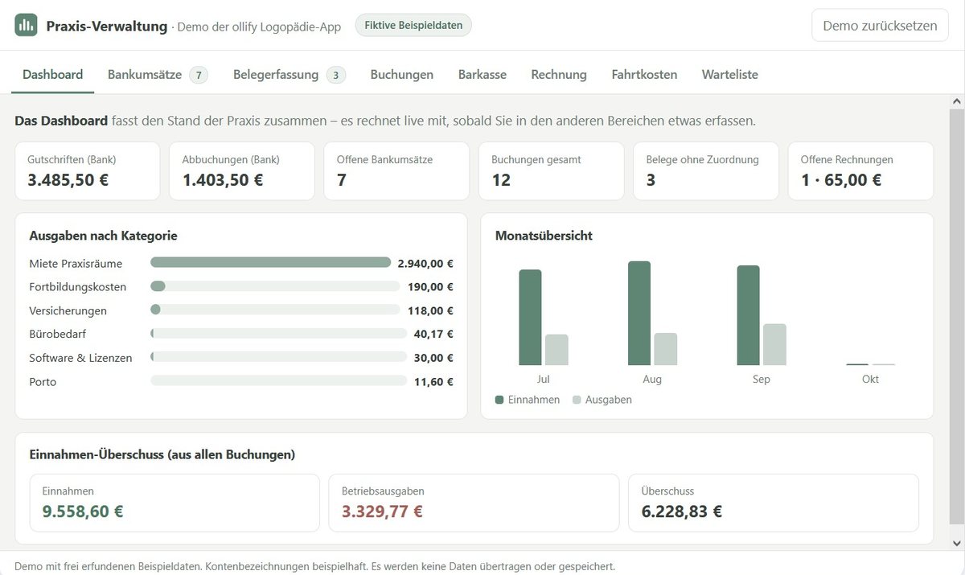Click the Überschuss 6.228,83 € card
Screen dimensions: 965x575
774,503
